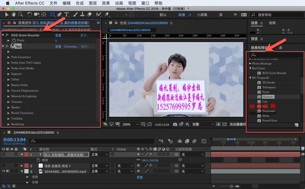This screenshot has height=189, width=305.
Task: Expand the Path Generator property group
Action: point(8,57)
